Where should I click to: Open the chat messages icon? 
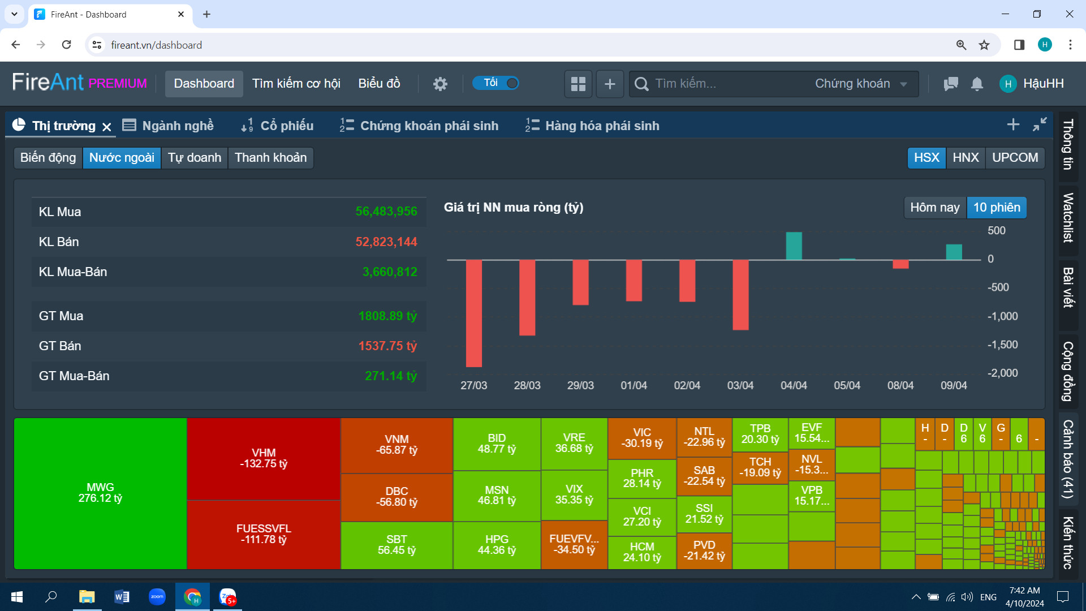[x=951, y=84]
